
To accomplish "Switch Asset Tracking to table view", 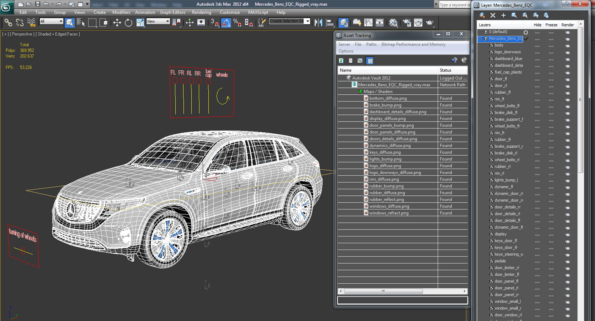I will click(370, 61).
